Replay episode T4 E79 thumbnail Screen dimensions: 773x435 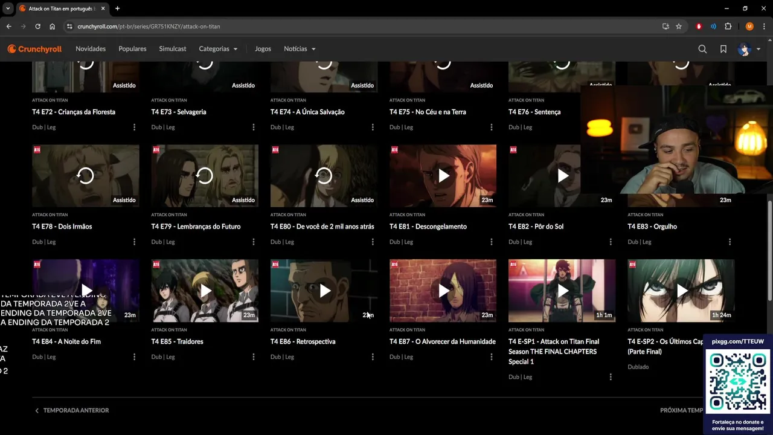click(x=205, y=176)
